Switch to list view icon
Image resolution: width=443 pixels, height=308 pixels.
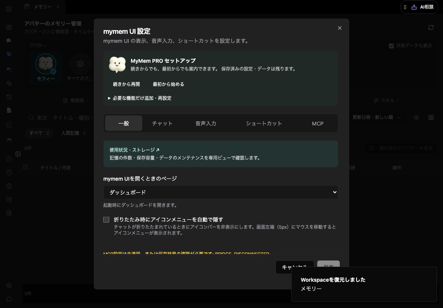[416, 118]
